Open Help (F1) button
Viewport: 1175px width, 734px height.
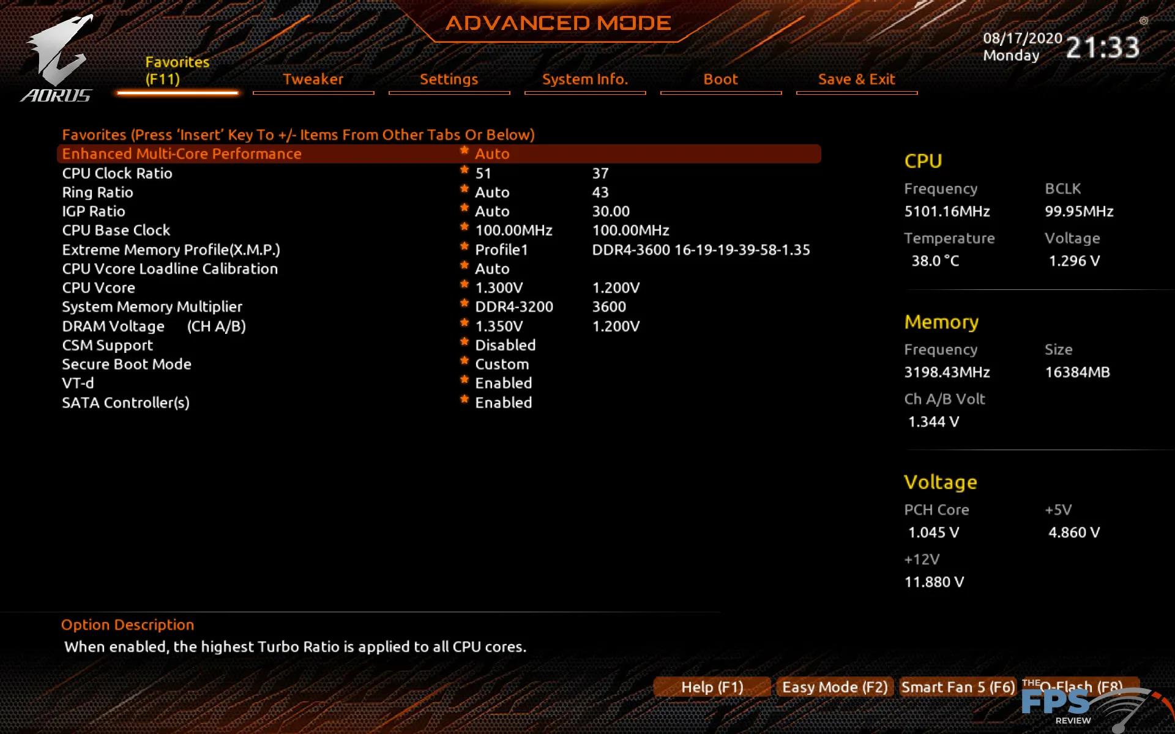[712, 687]
